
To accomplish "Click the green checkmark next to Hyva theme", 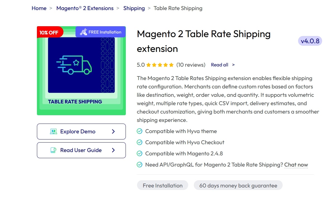I will point(140,131).
